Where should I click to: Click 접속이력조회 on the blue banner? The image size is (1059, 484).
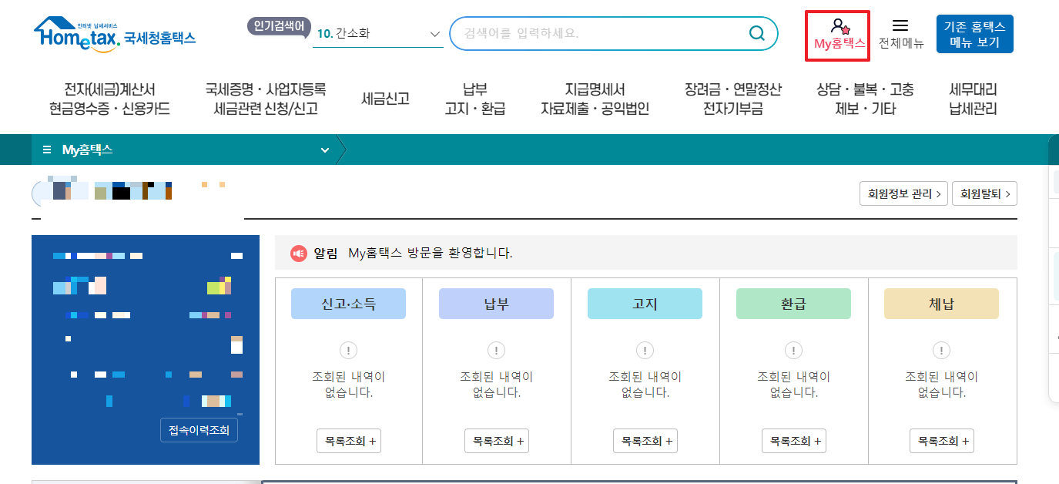tap(198, 430)
